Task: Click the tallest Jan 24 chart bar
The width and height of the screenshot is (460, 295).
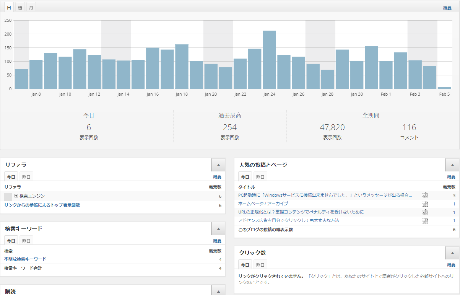Action: click(x=269, y=60)
